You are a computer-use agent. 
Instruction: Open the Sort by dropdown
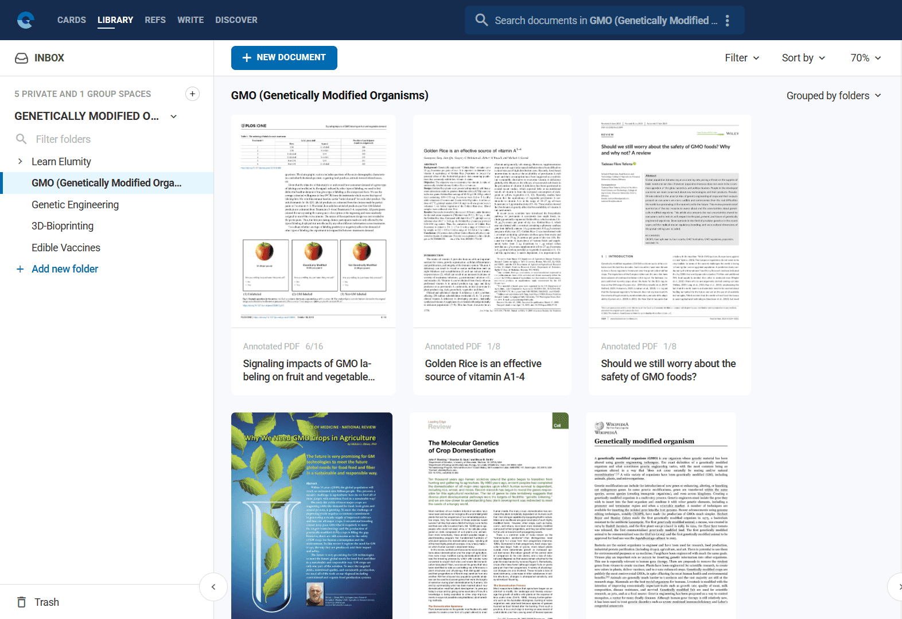tap(803, 58)
